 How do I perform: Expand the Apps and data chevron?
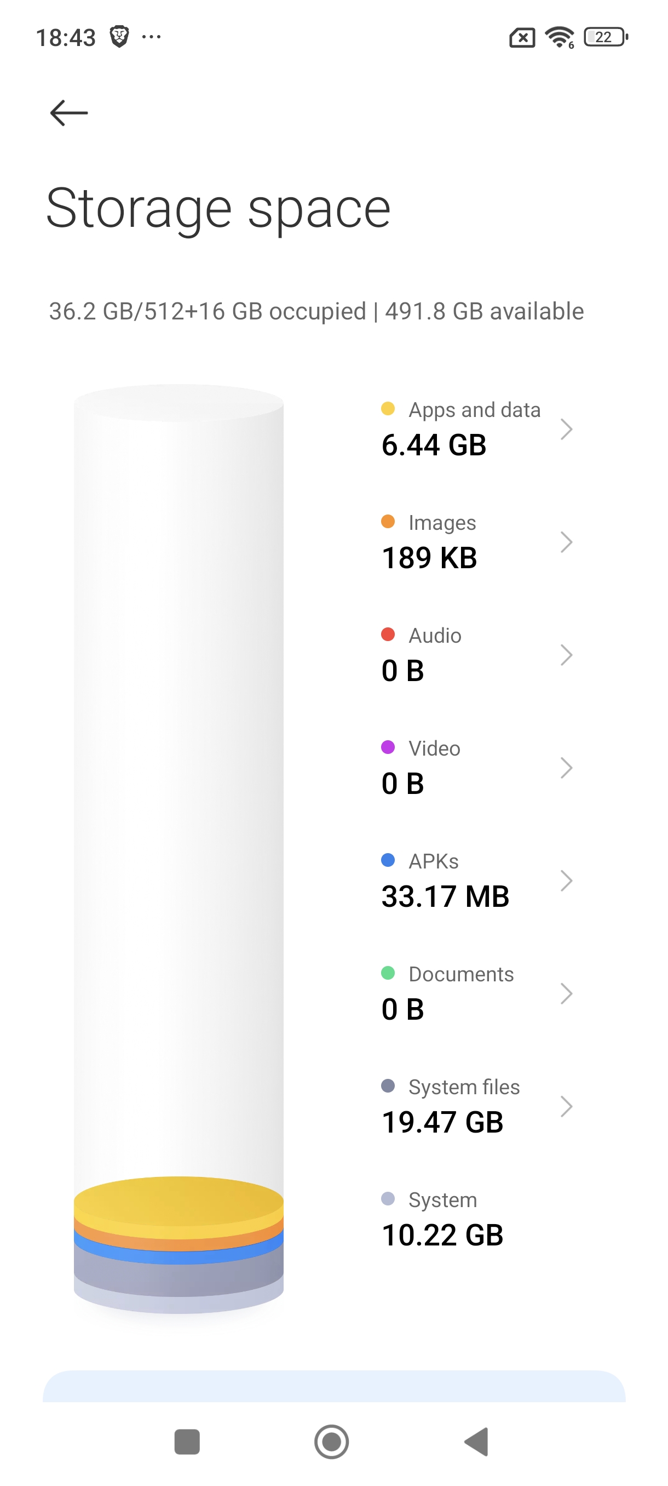point(566,428)
